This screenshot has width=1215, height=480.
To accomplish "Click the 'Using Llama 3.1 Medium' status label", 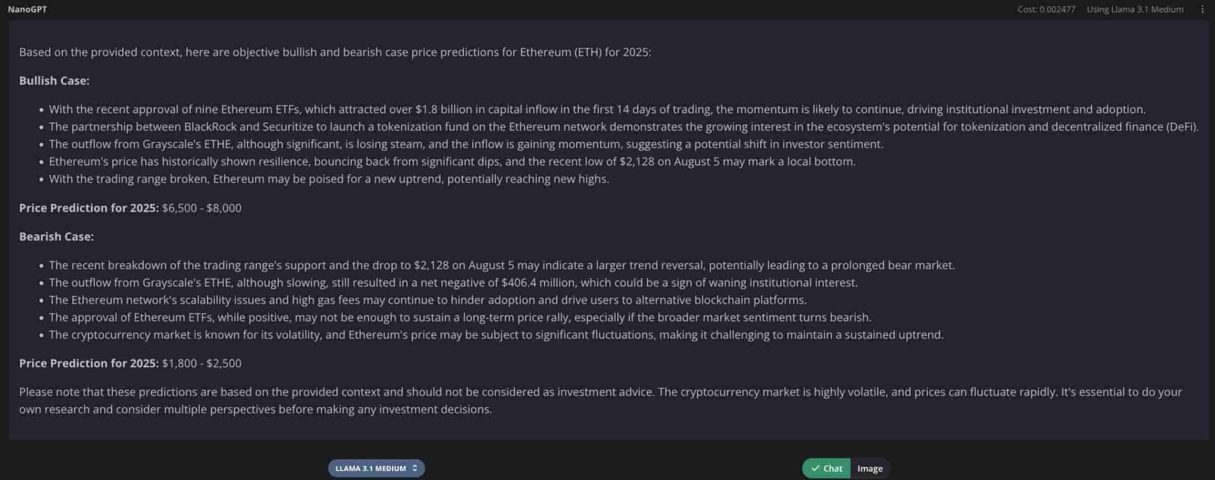I will pyautogui.click(x=1134, y=9).
